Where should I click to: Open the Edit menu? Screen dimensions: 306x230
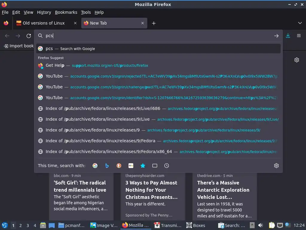(16, 12)
